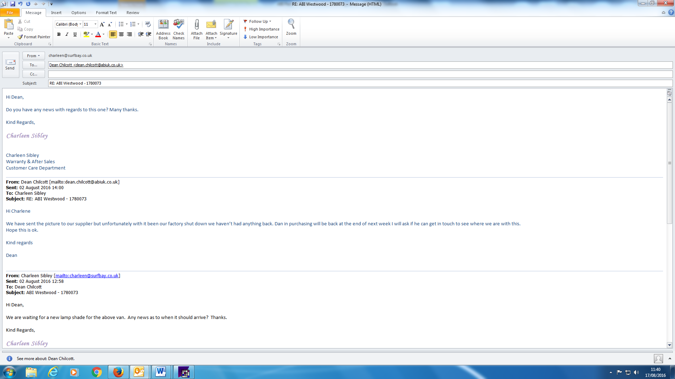The height and width of the screenshot is (379, 675).
Task: Expand the Follow Up dropdown
Action: 270,21
